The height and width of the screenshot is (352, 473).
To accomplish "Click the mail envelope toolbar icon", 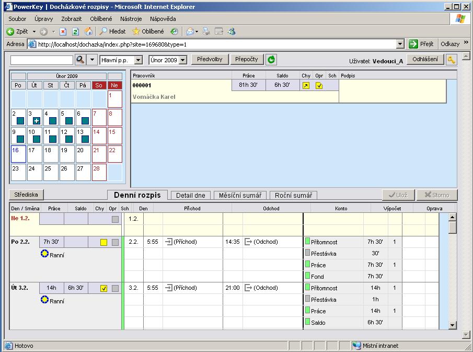I will 190,31.
